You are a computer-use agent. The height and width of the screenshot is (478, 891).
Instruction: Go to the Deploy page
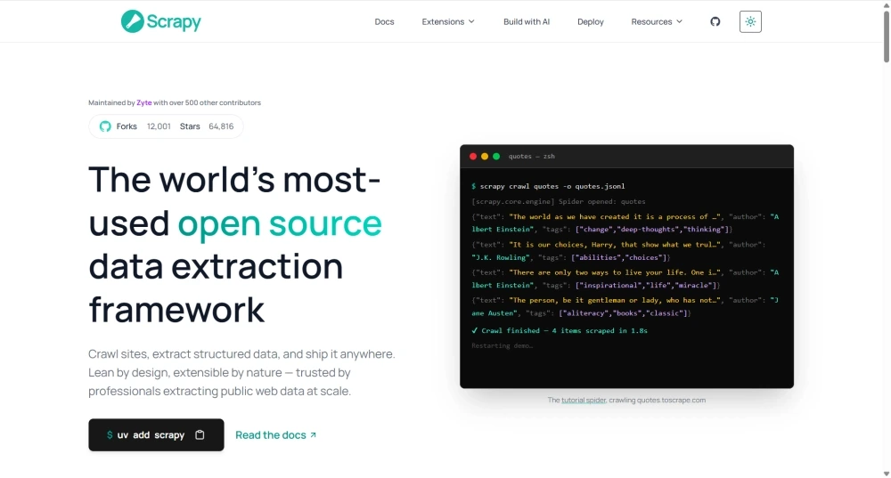click(591, 21)
